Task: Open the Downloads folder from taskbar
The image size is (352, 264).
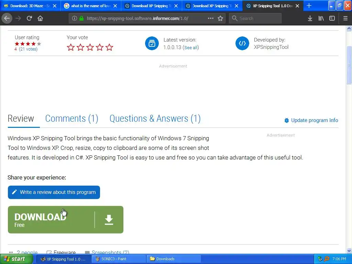Action: click(173, 259)
